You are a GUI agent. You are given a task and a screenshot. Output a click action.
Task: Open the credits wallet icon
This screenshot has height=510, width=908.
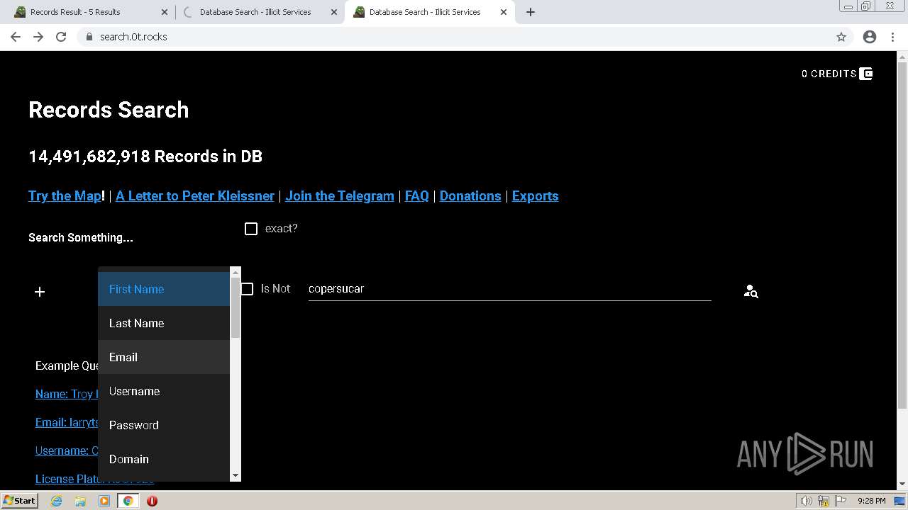[x=865, y=74]
